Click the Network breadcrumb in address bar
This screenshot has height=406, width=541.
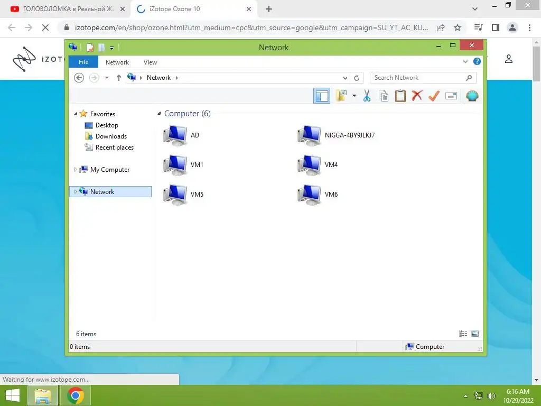[x=158, y=78]
